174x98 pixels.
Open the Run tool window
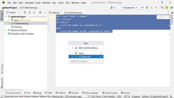click(x=27, y=93)
